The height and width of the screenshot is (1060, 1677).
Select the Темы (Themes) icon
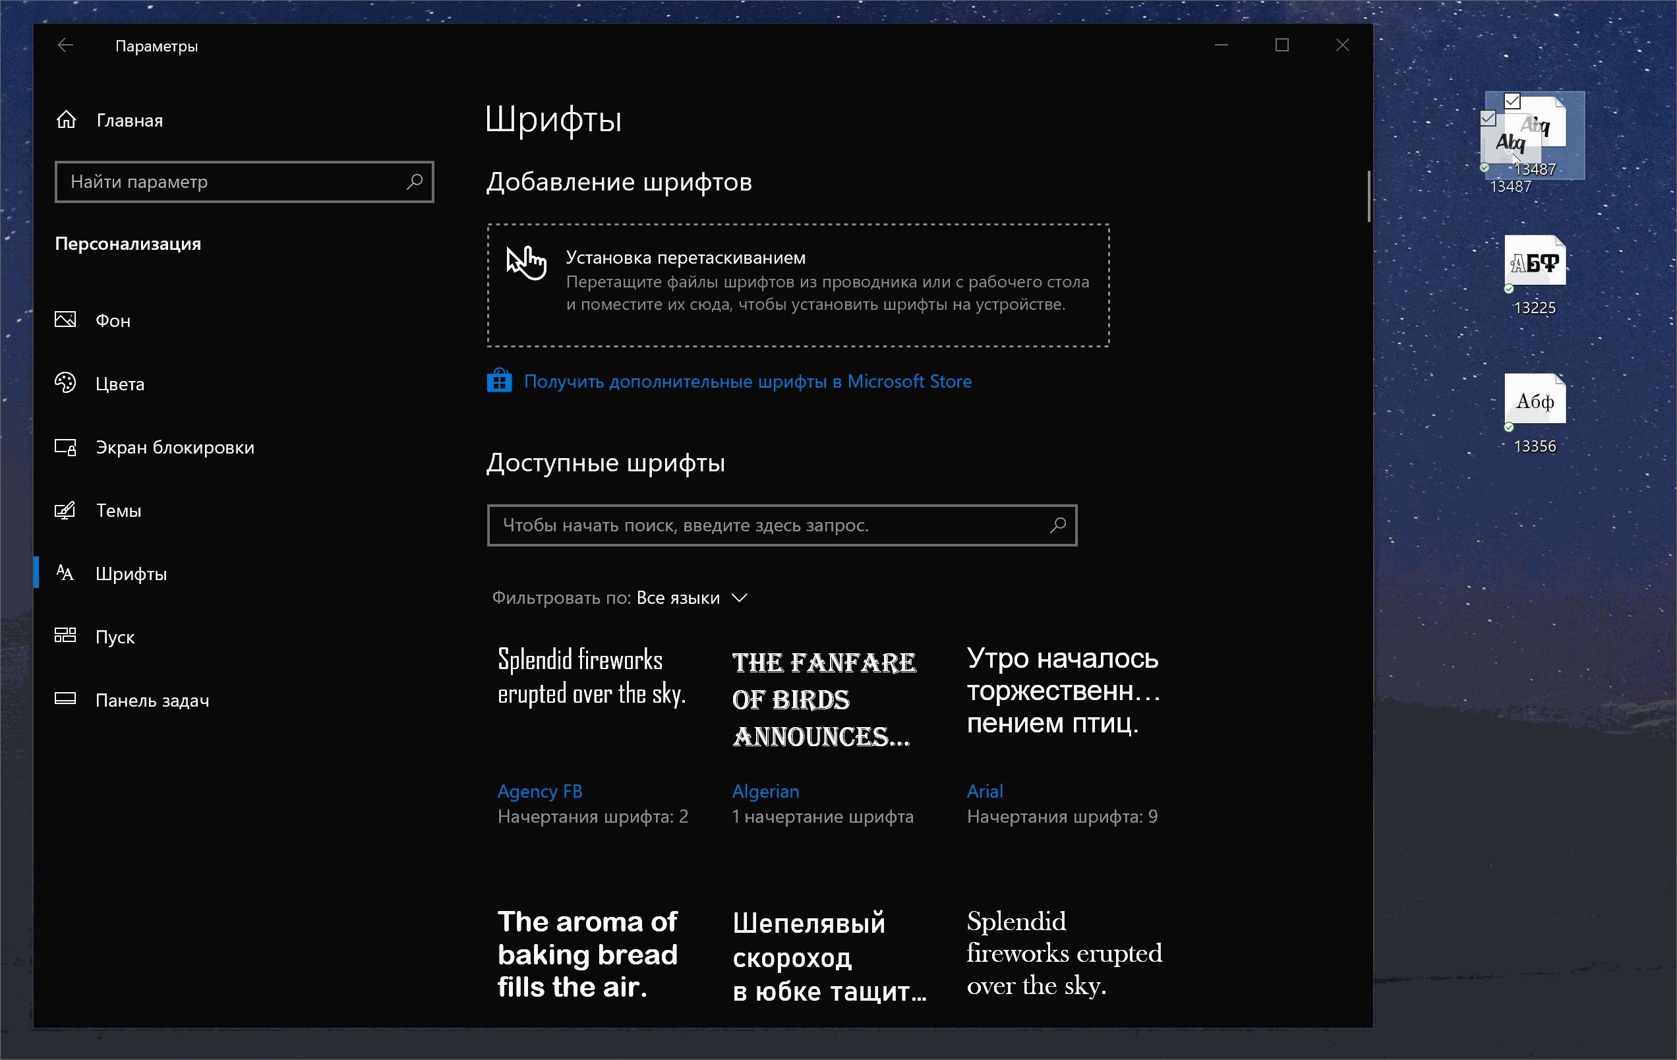65,510
